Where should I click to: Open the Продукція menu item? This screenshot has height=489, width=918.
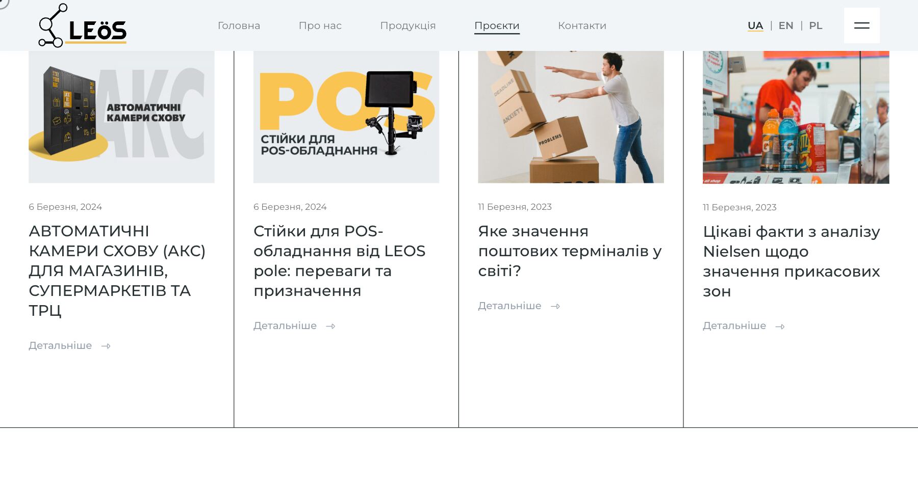pyautogui.click(x=408, y=25)
